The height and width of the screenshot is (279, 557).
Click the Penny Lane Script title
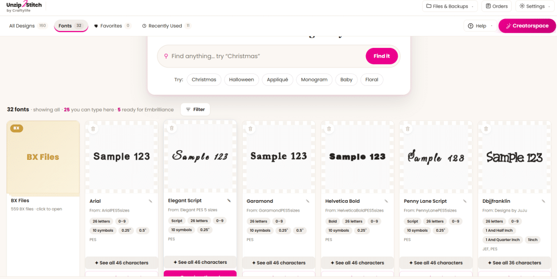pyautogui.click(x=425, y=201)
